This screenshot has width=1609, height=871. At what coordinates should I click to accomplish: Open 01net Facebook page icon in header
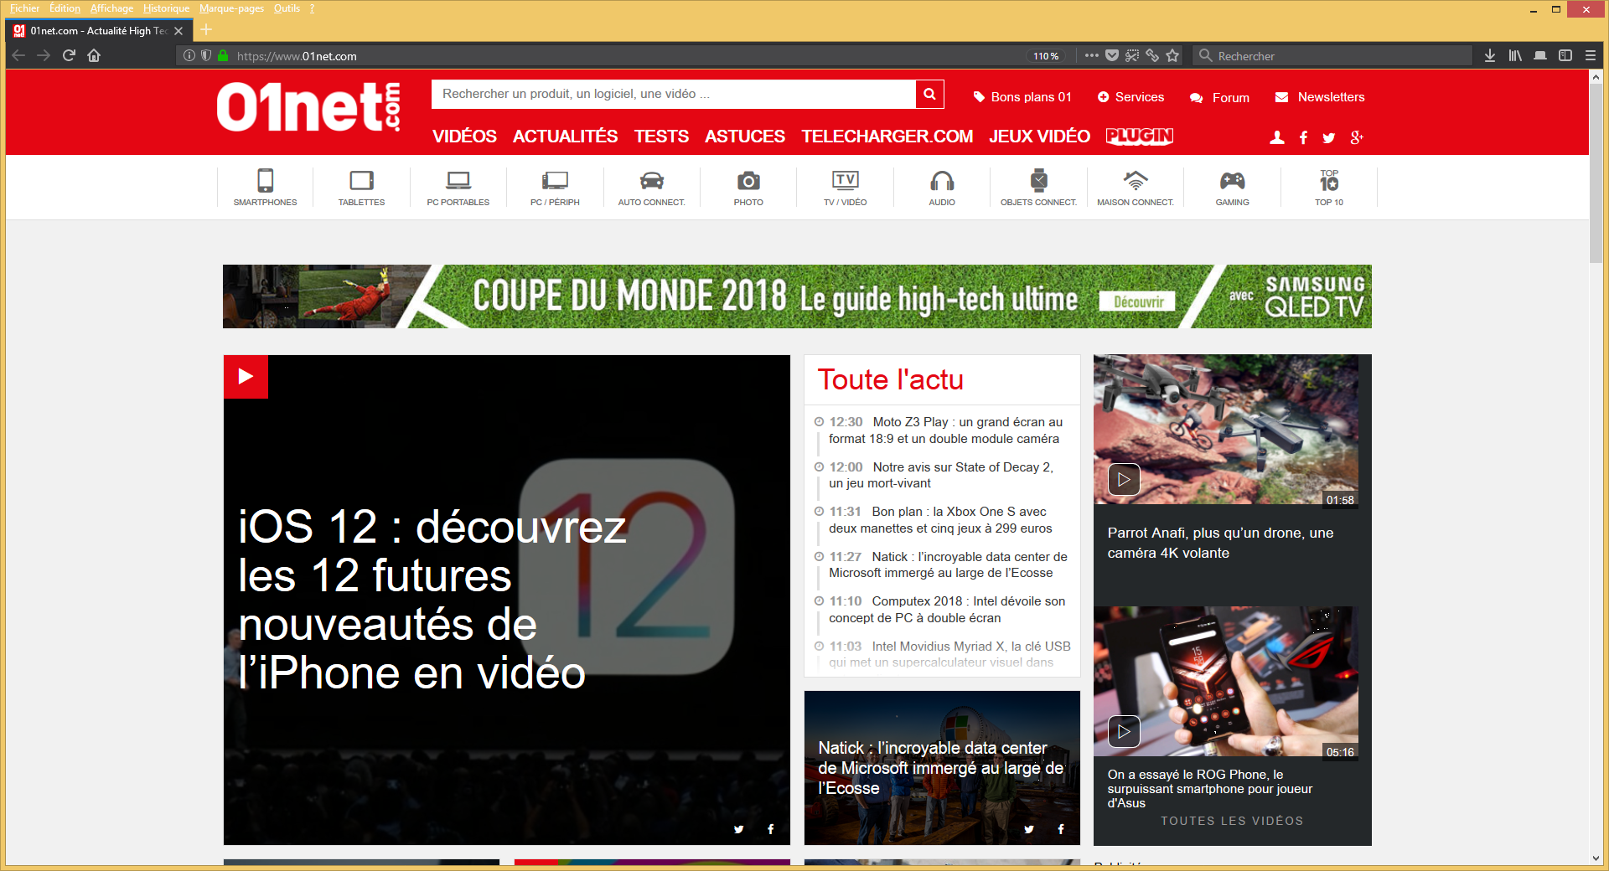pyautogui.click(x=1303, y=137)
